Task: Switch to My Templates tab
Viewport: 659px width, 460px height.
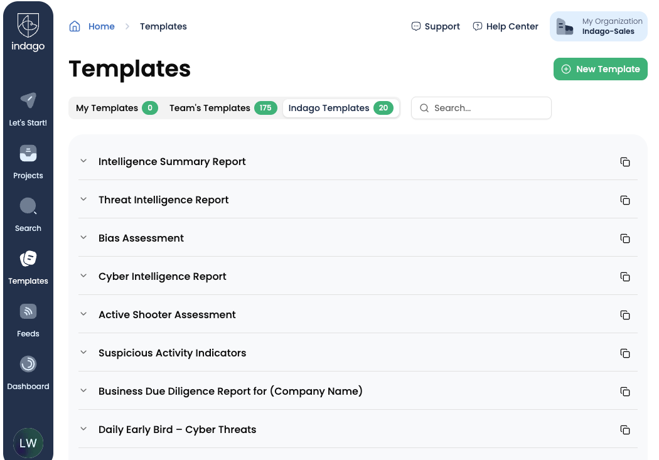Action: point(116,108)
